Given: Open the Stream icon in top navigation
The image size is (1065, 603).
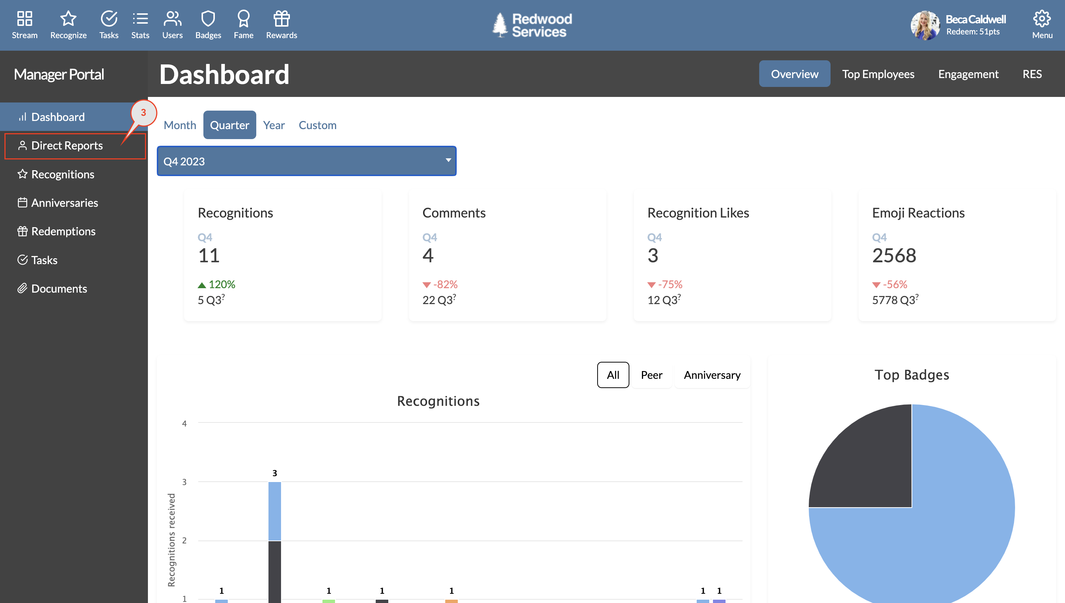Looking at the screenshot, I should (x=24, y=18).
